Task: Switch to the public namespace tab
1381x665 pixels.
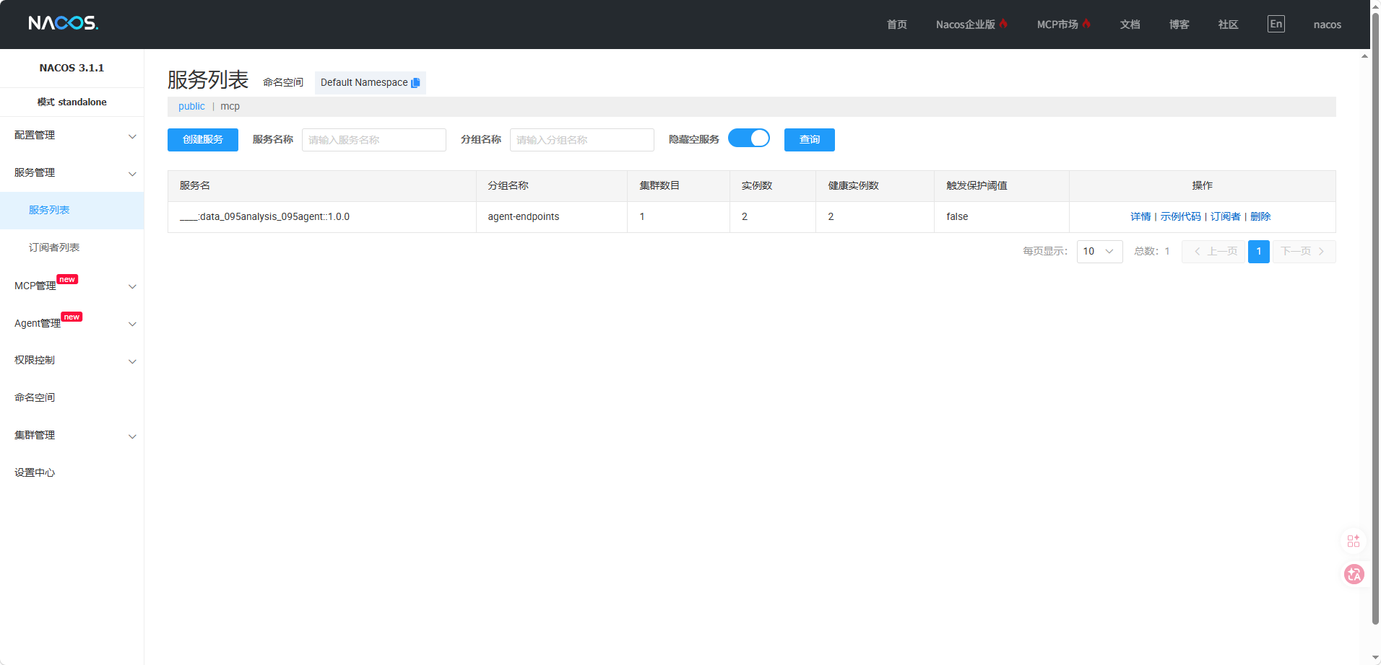Action: [x=191, y=106]
